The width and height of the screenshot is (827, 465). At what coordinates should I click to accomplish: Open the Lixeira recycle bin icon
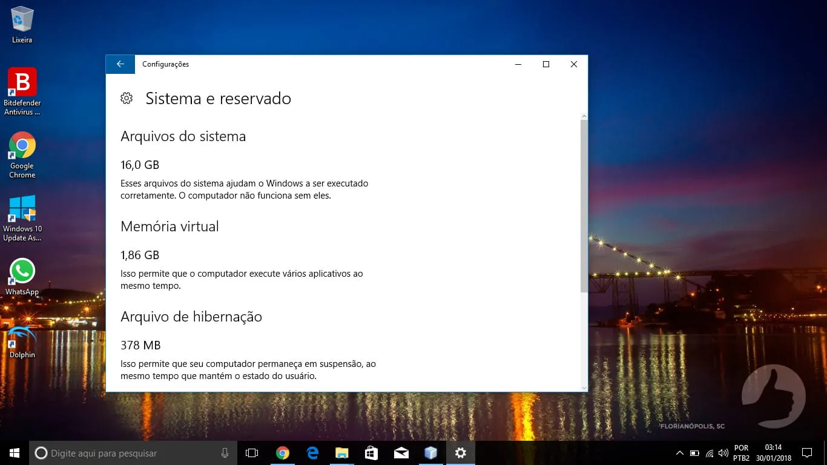[x=22, y=25]
